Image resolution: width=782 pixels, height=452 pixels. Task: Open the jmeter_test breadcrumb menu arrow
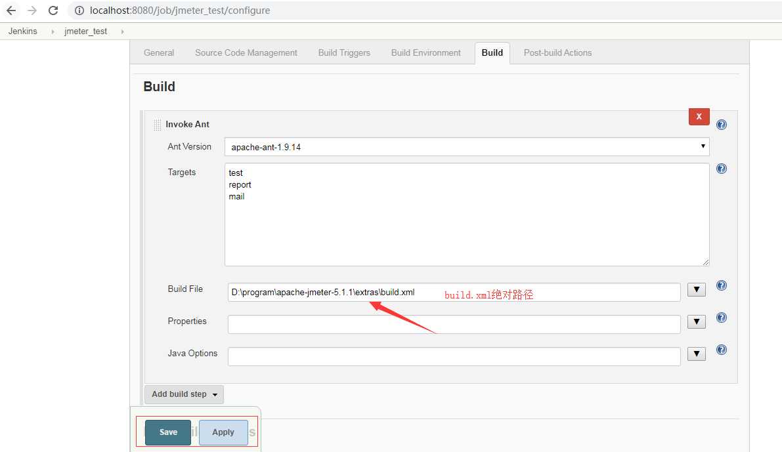[x=122, y=31]
